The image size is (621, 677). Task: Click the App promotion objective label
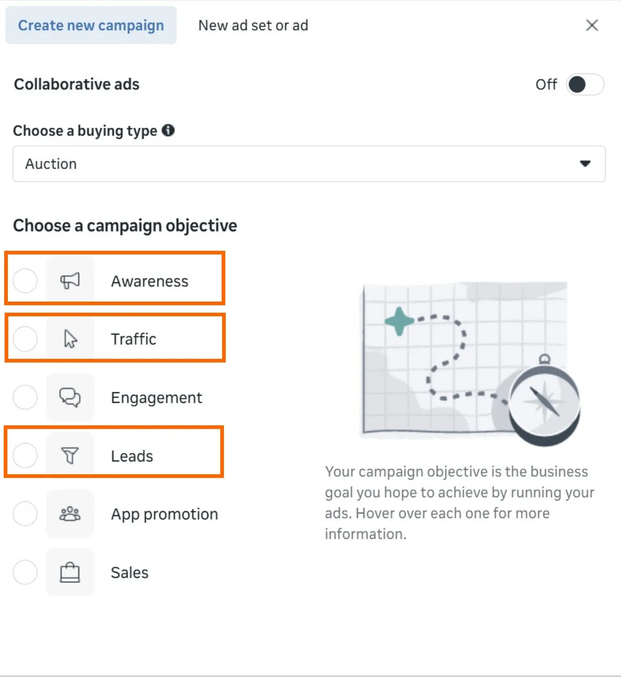(164, 514)
